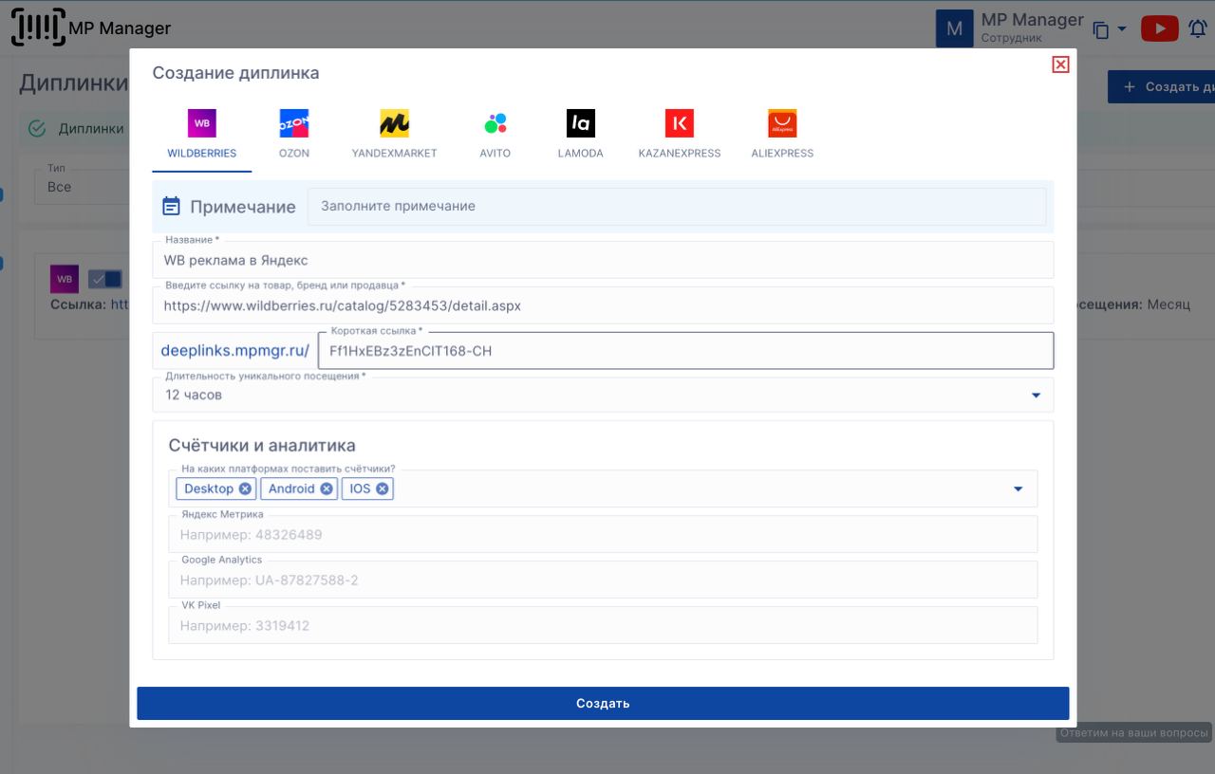Open the YouTube icon in header
1215x774 pixels.
pyautogui.click(x=1159, y=29)
